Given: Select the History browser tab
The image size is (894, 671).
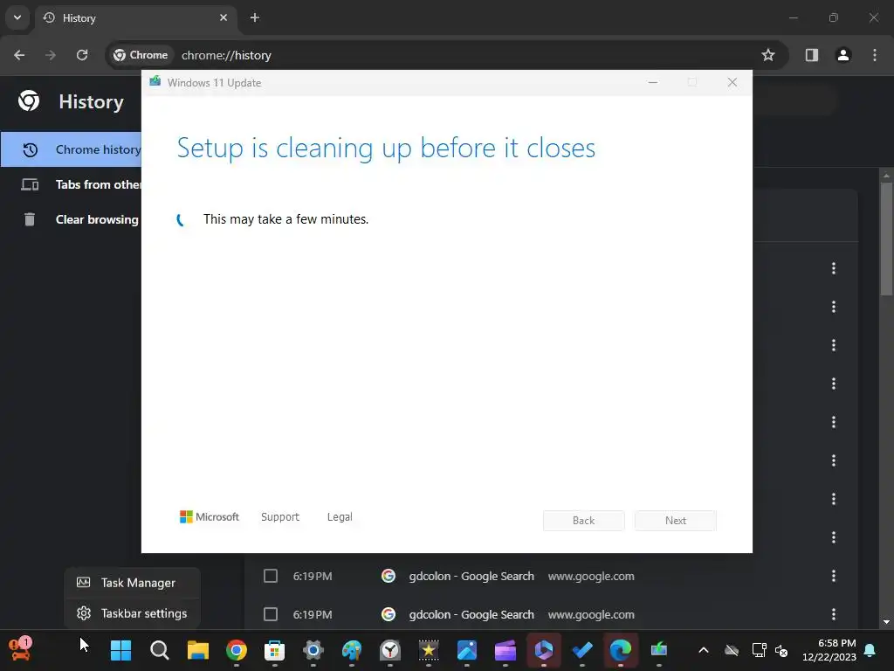Looking at the screenshot, I should [x=135, y=17].
